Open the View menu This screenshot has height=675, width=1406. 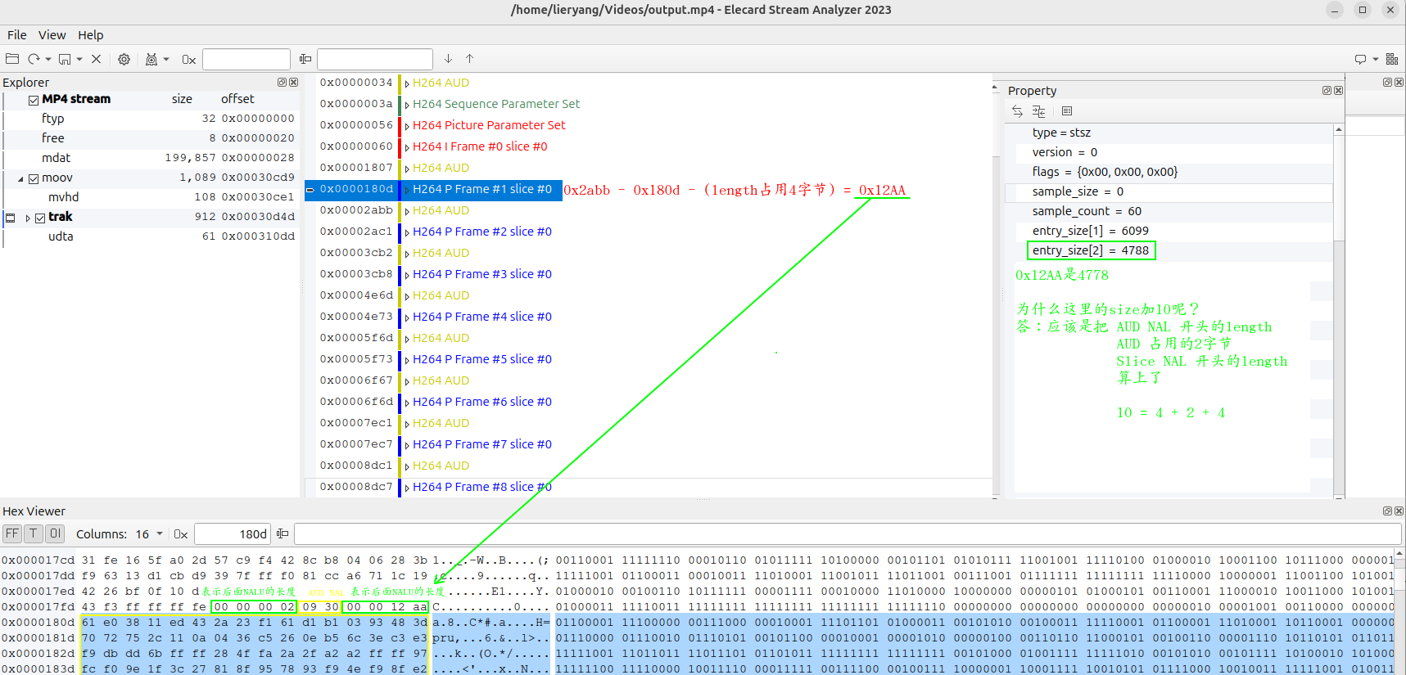tap(52, 35)
